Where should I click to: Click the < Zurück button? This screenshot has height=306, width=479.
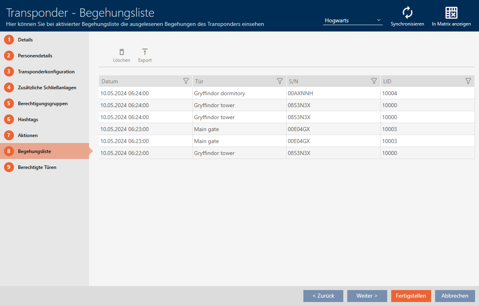(323, 296)
